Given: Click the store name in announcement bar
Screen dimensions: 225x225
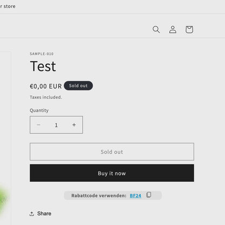Looking at the screenshot, I should [x=8, y=6].
